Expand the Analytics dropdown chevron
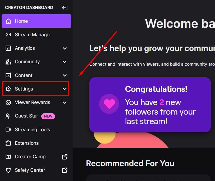The image size is (215, 181). [65, 48]
